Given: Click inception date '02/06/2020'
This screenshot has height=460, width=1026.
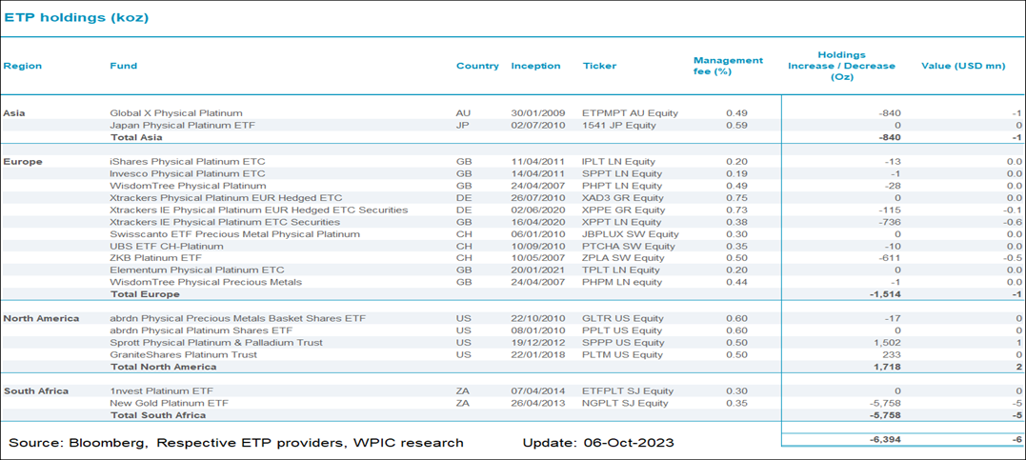Looking at the screenshot, I should (x=537, y=210).
